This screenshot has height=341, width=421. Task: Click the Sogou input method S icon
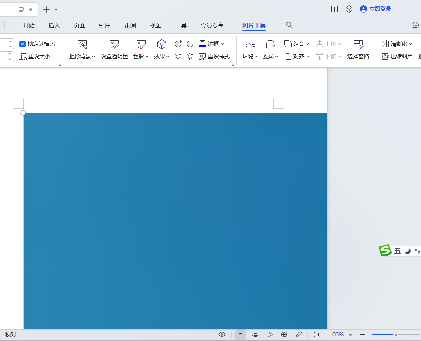[x=385, y=251]
